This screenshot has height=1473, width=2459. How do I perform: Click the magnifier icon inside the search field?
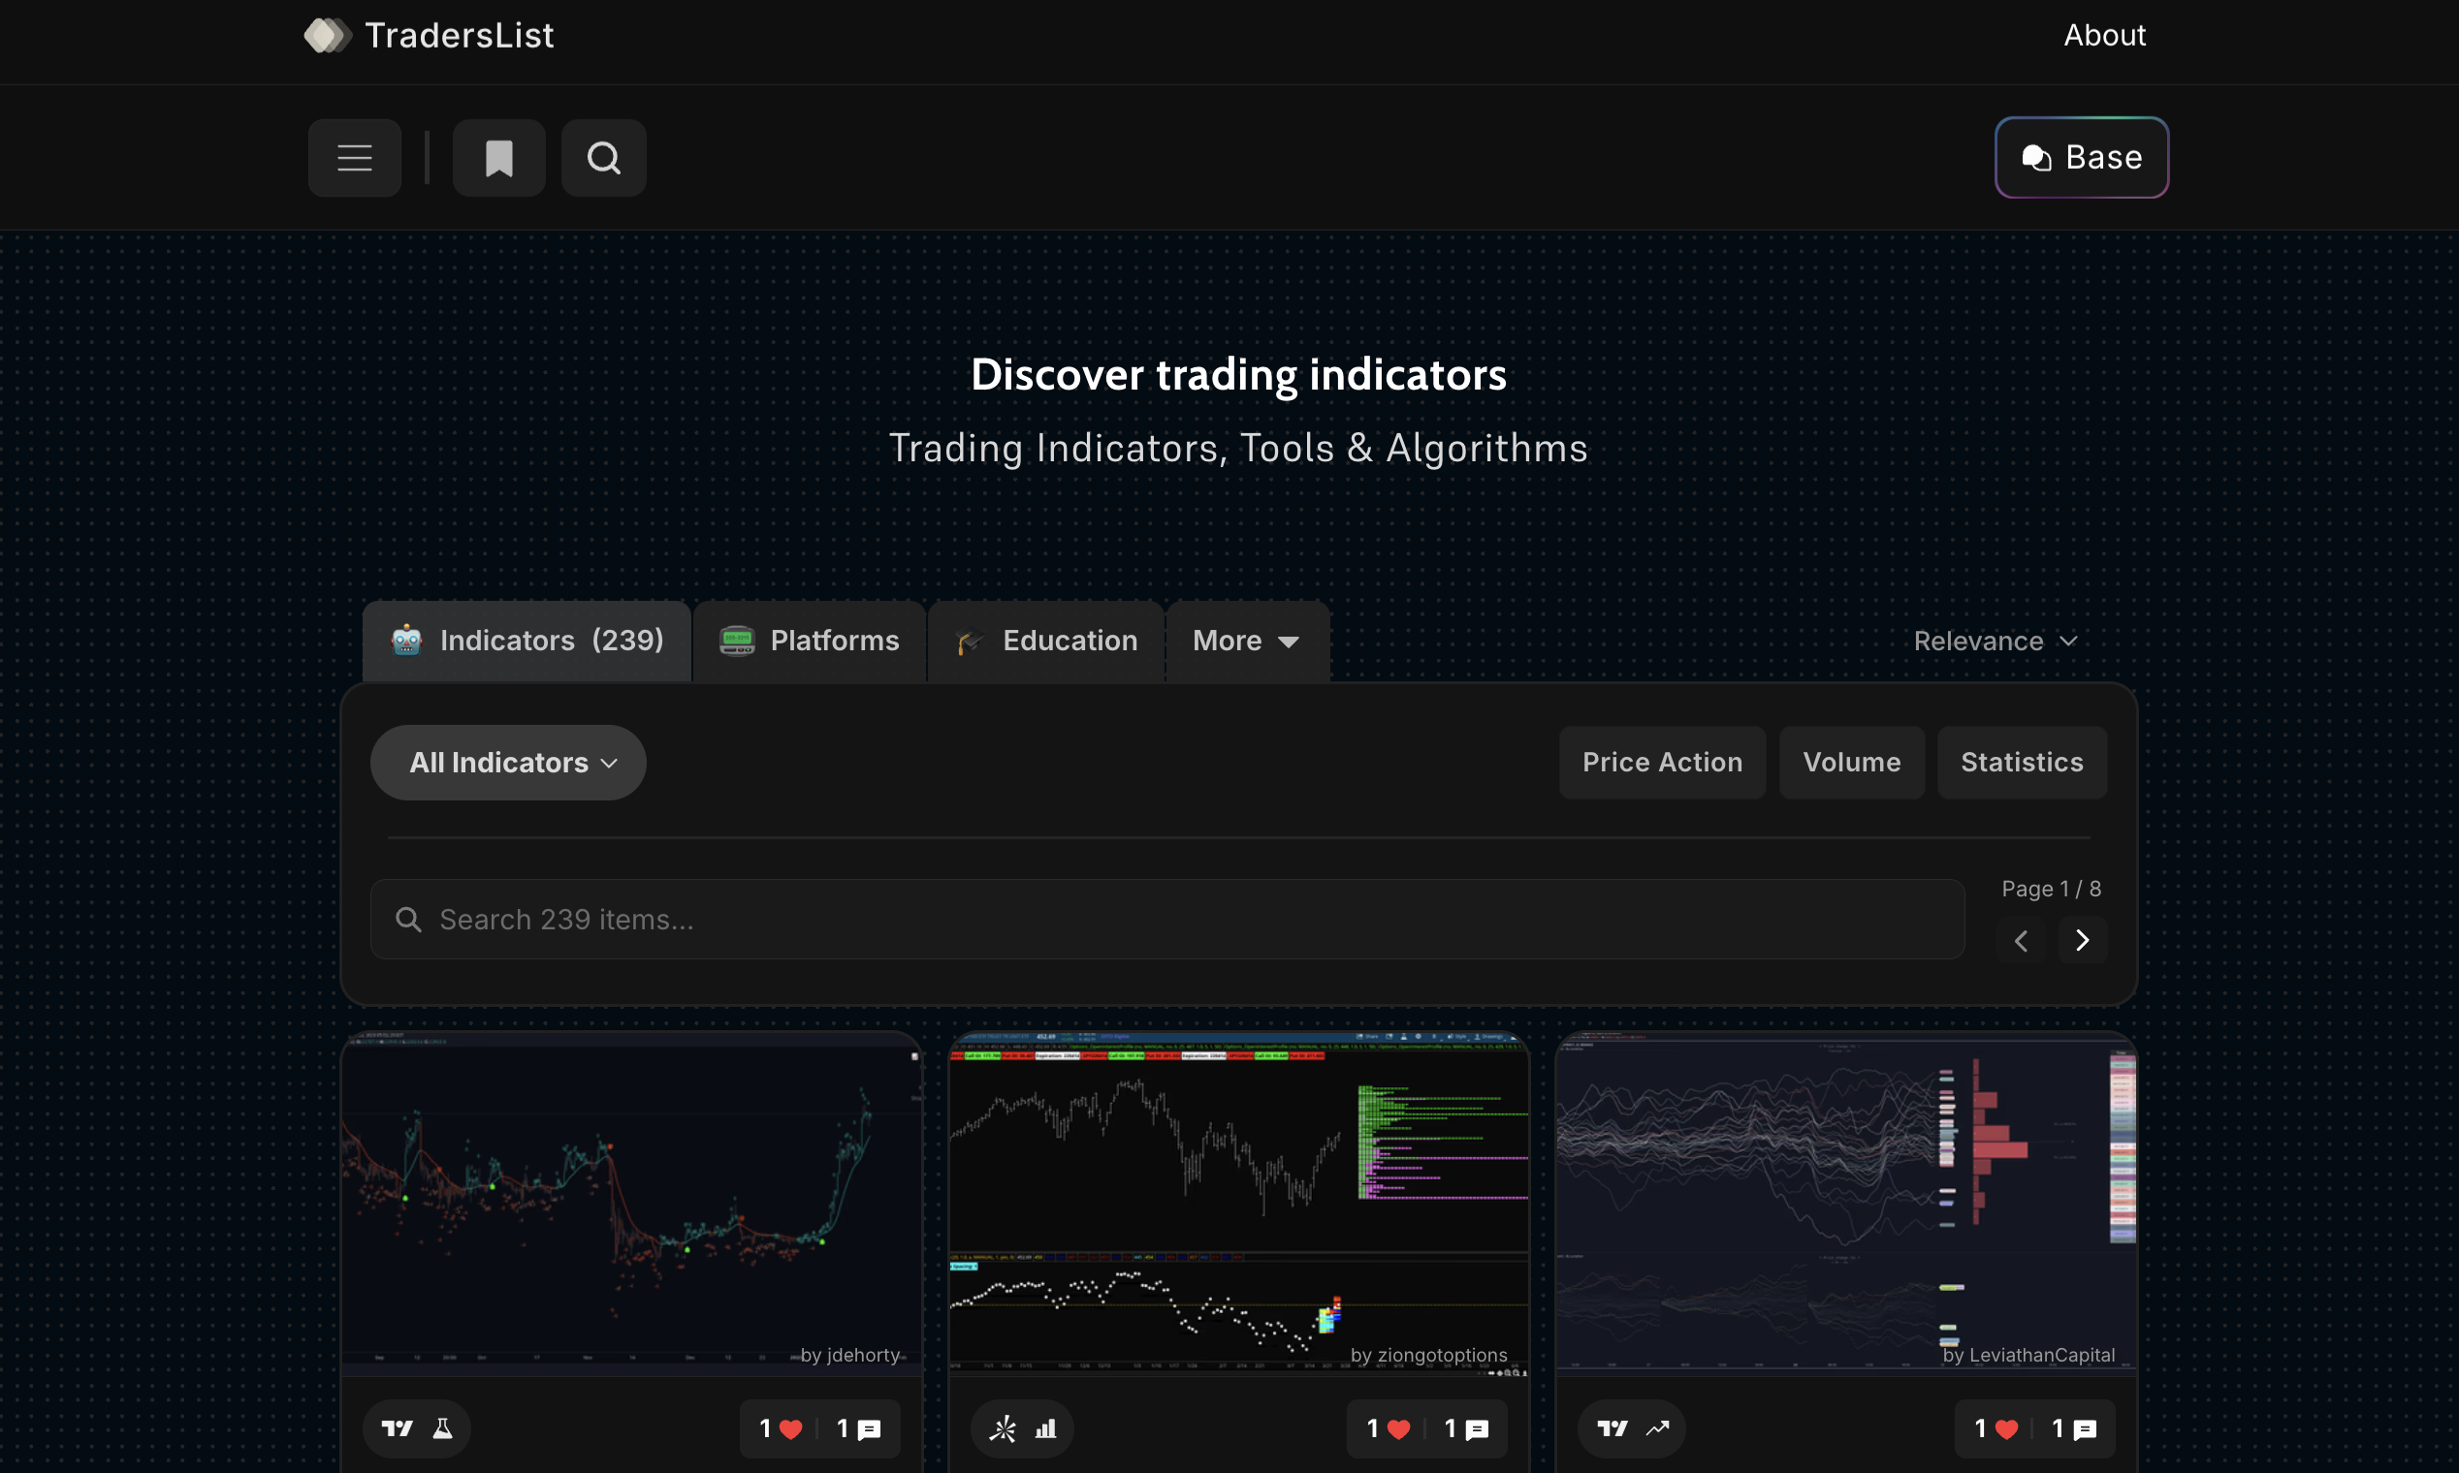click(x=408, y=919)
